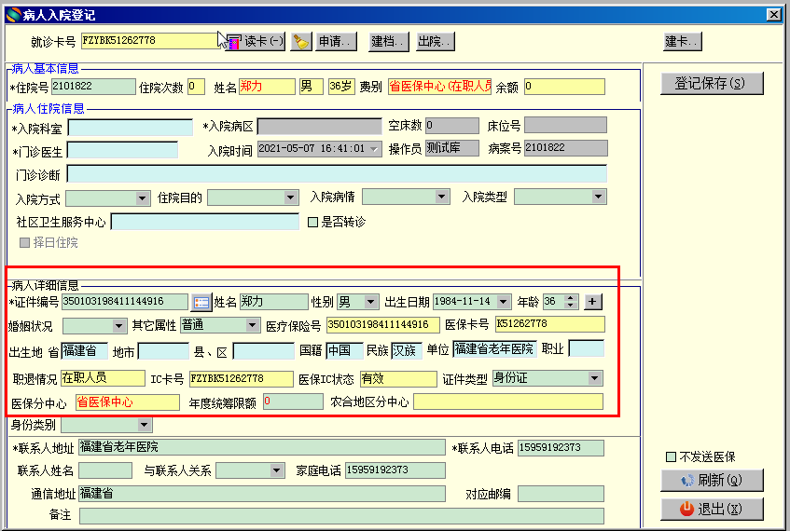Click the 联系人地址 input field
The height and width of the screenshot is (531, 790).
[x=261, y=447]
